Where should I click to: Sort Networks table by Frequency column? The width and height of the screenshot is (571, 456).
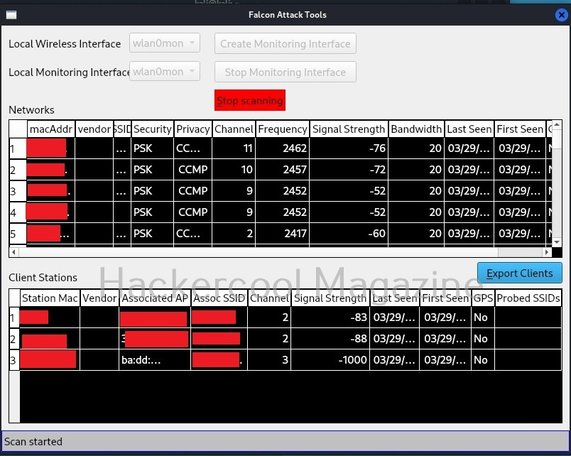click(283, 129)
